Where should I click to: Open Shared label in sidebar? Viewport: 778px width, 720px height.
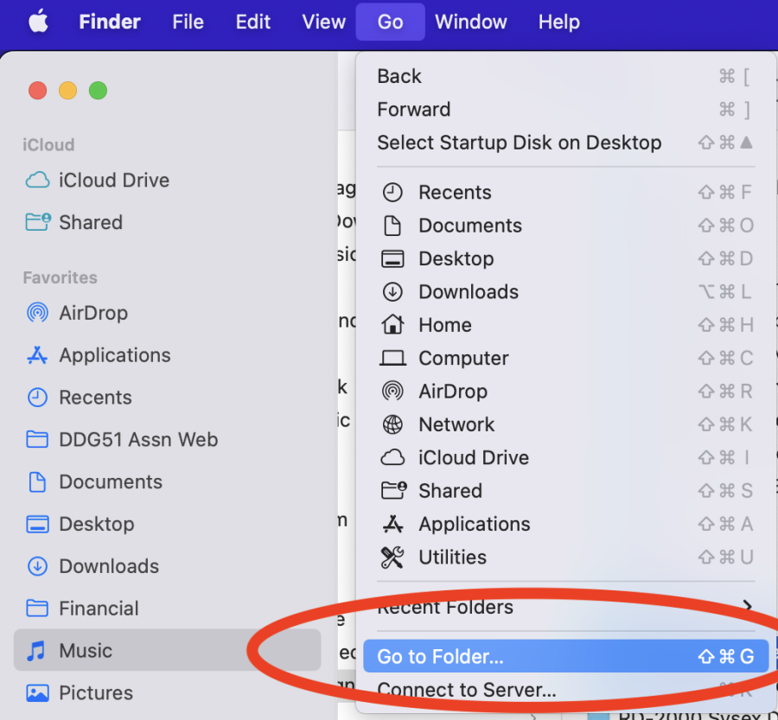(x=91, y=222)
